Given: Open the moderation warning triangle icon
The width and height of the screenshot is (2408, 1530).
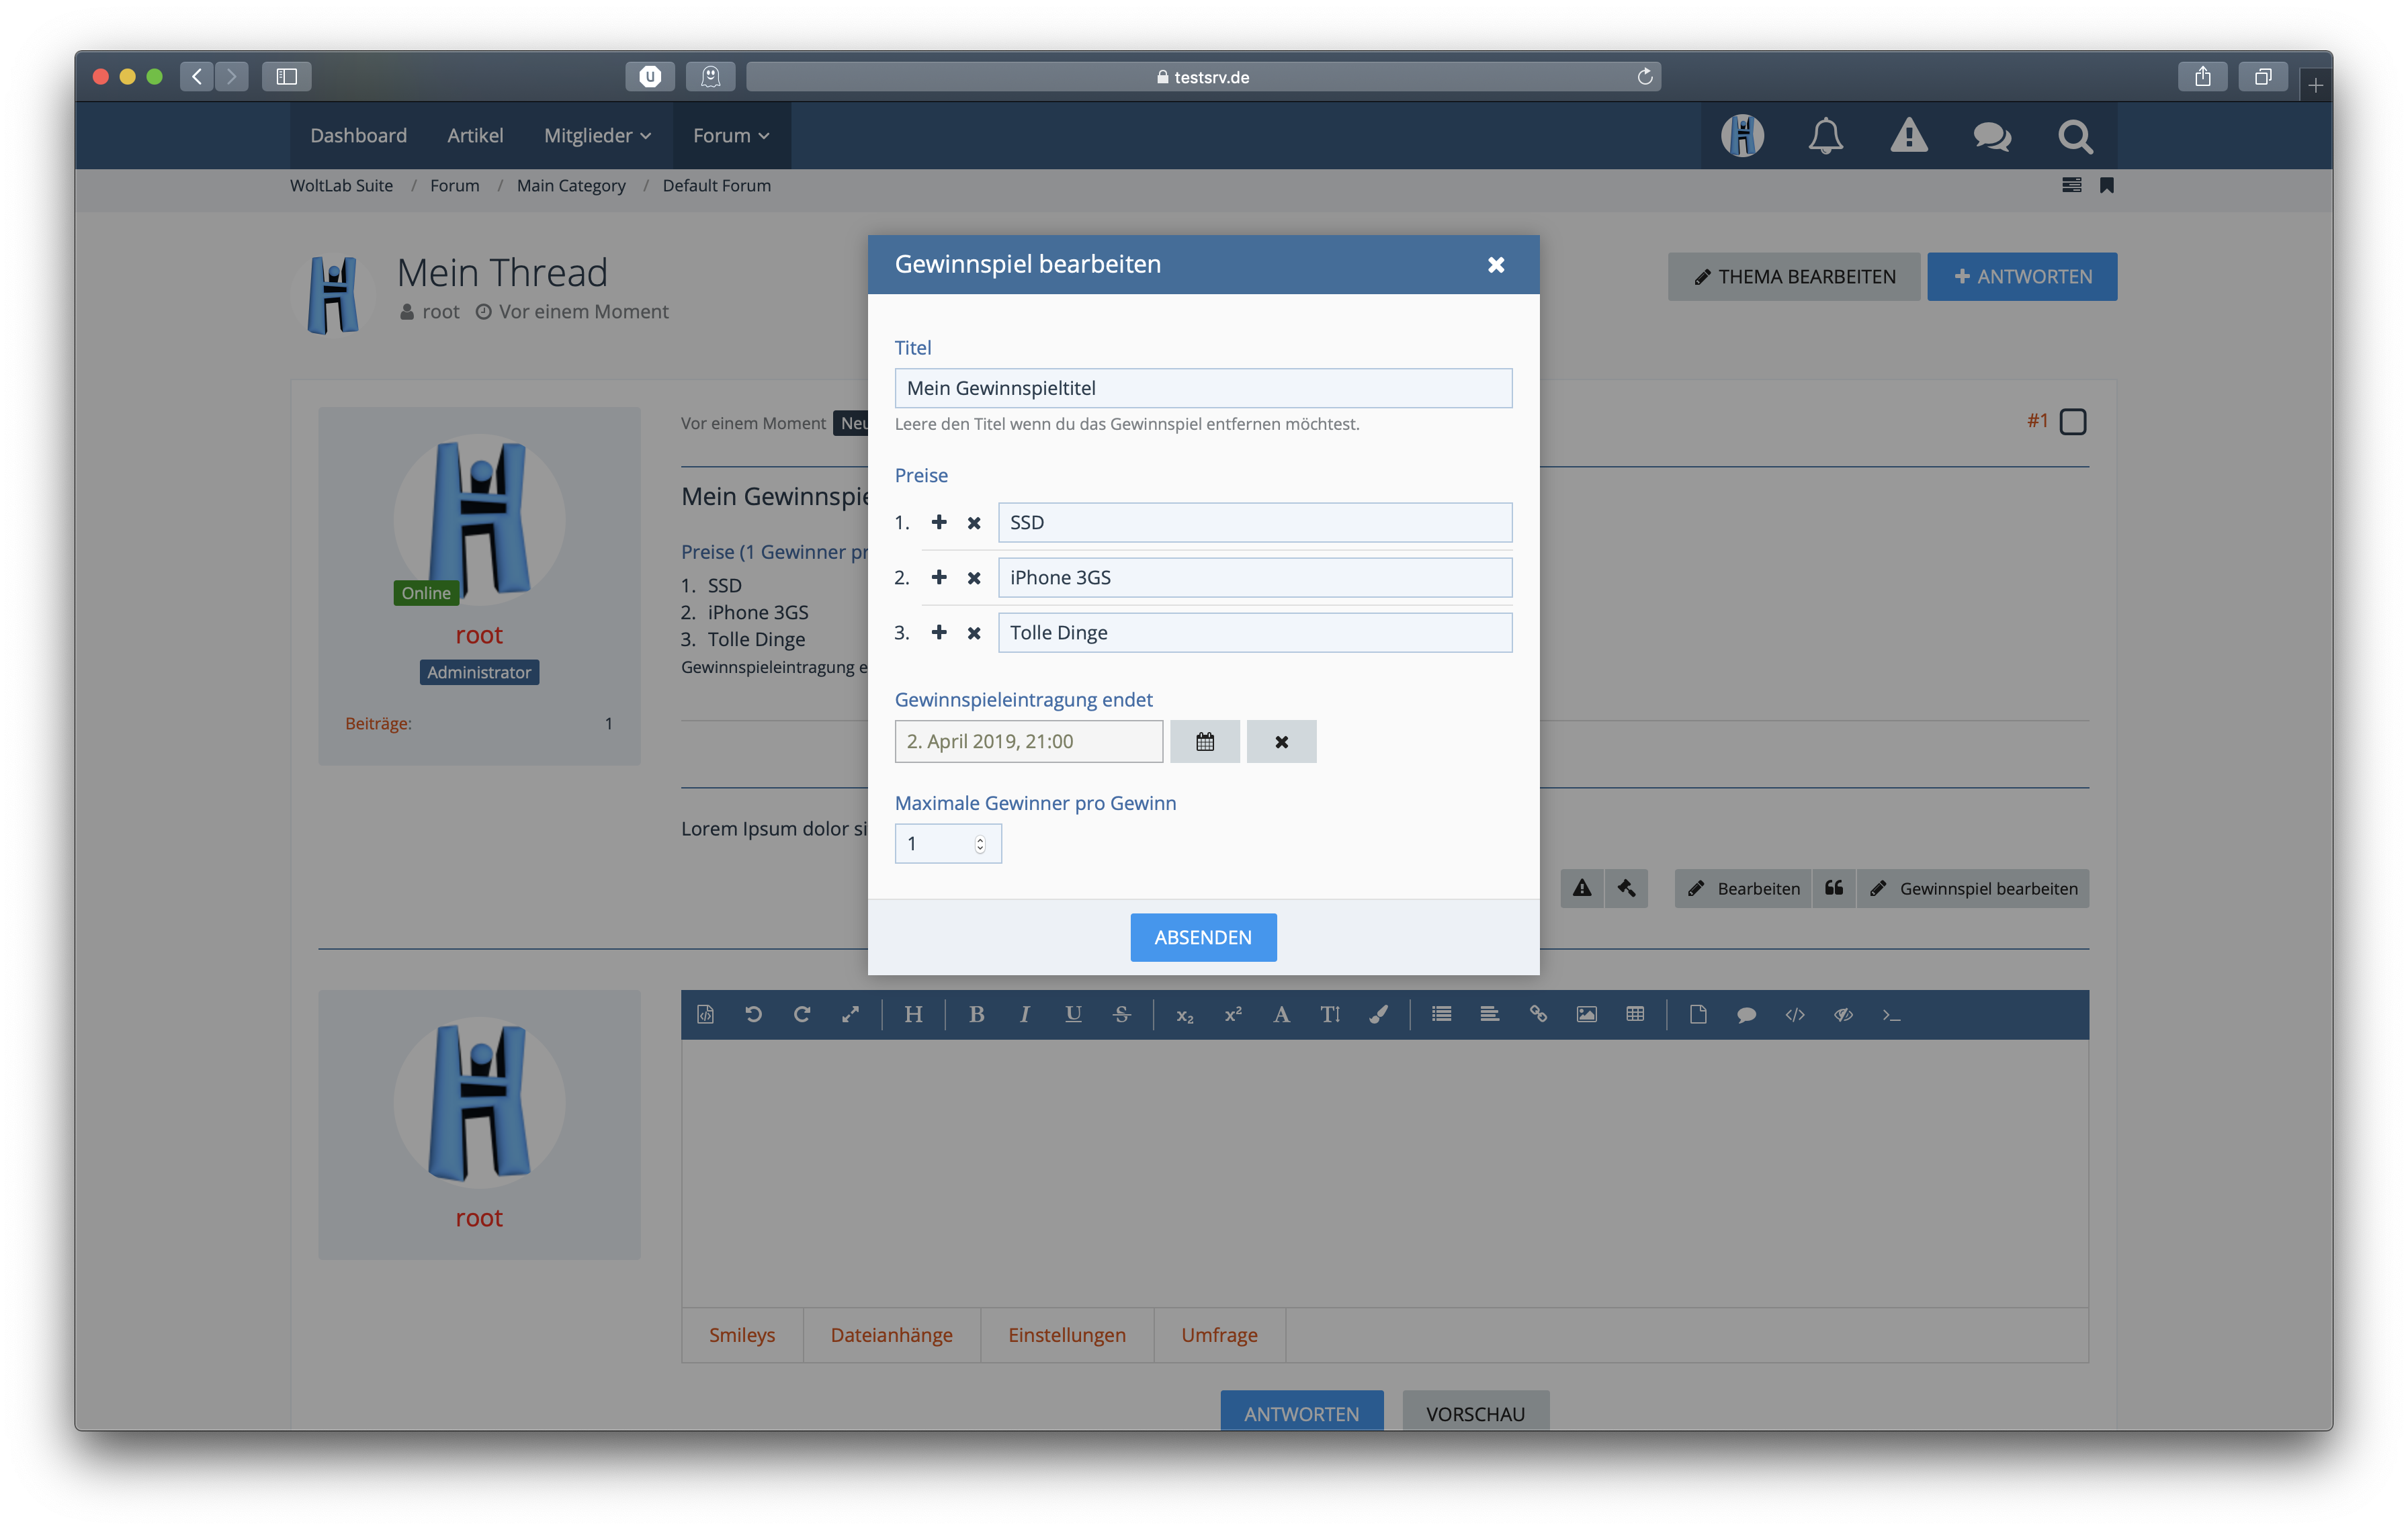Looking at the screenshot, I should pyautogui.click(x=1908, y=136).
